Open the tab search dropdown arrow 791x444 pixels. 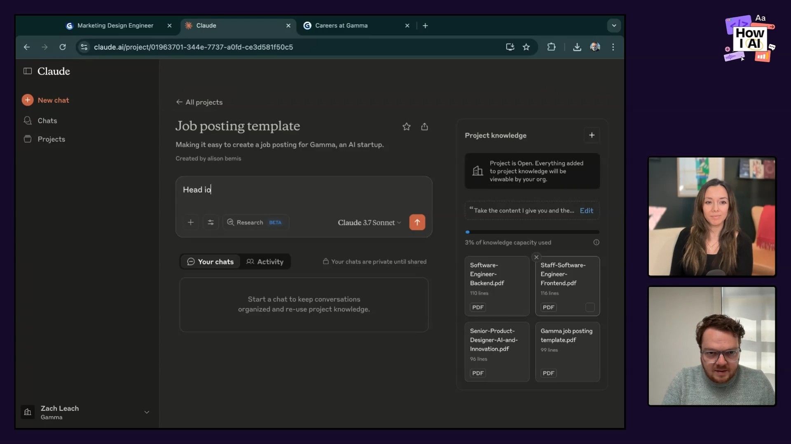614,25
